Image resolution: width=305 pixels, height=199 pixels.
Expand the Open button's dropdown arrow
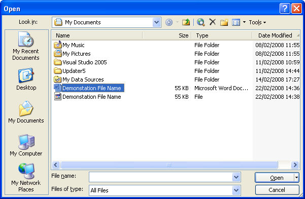tap(296, 178)
